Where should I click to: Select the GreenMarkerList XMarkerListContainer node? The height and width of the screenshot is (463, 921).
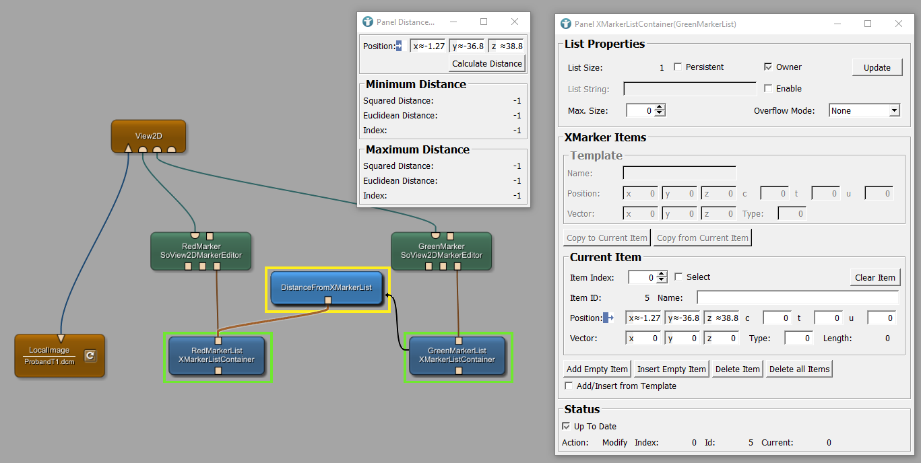[457, 355]
